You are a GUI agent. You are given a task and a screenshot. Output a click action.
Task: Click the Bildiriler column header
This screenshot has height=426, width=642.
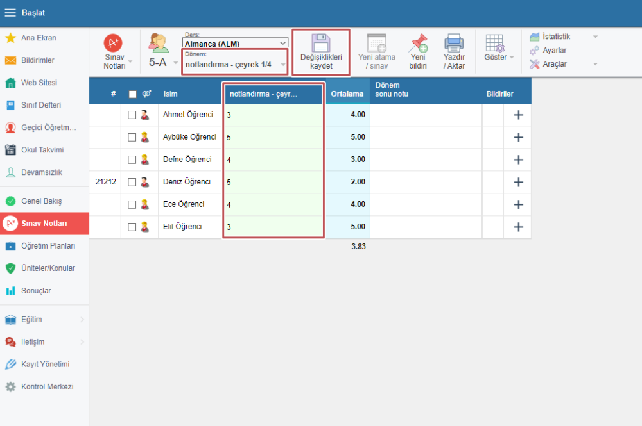(499, 94)
